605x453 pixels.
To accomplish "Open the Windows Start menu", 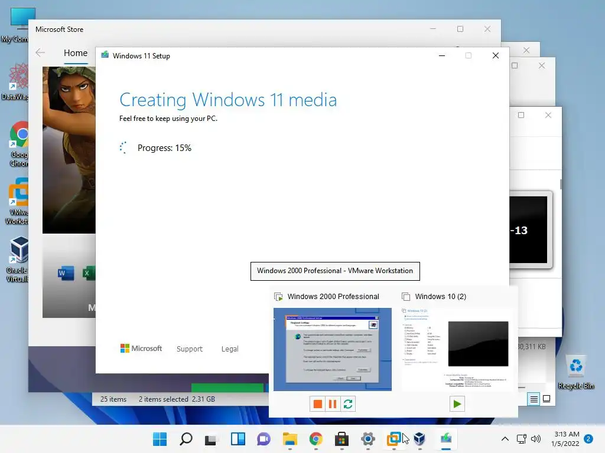I will point(160,439).
